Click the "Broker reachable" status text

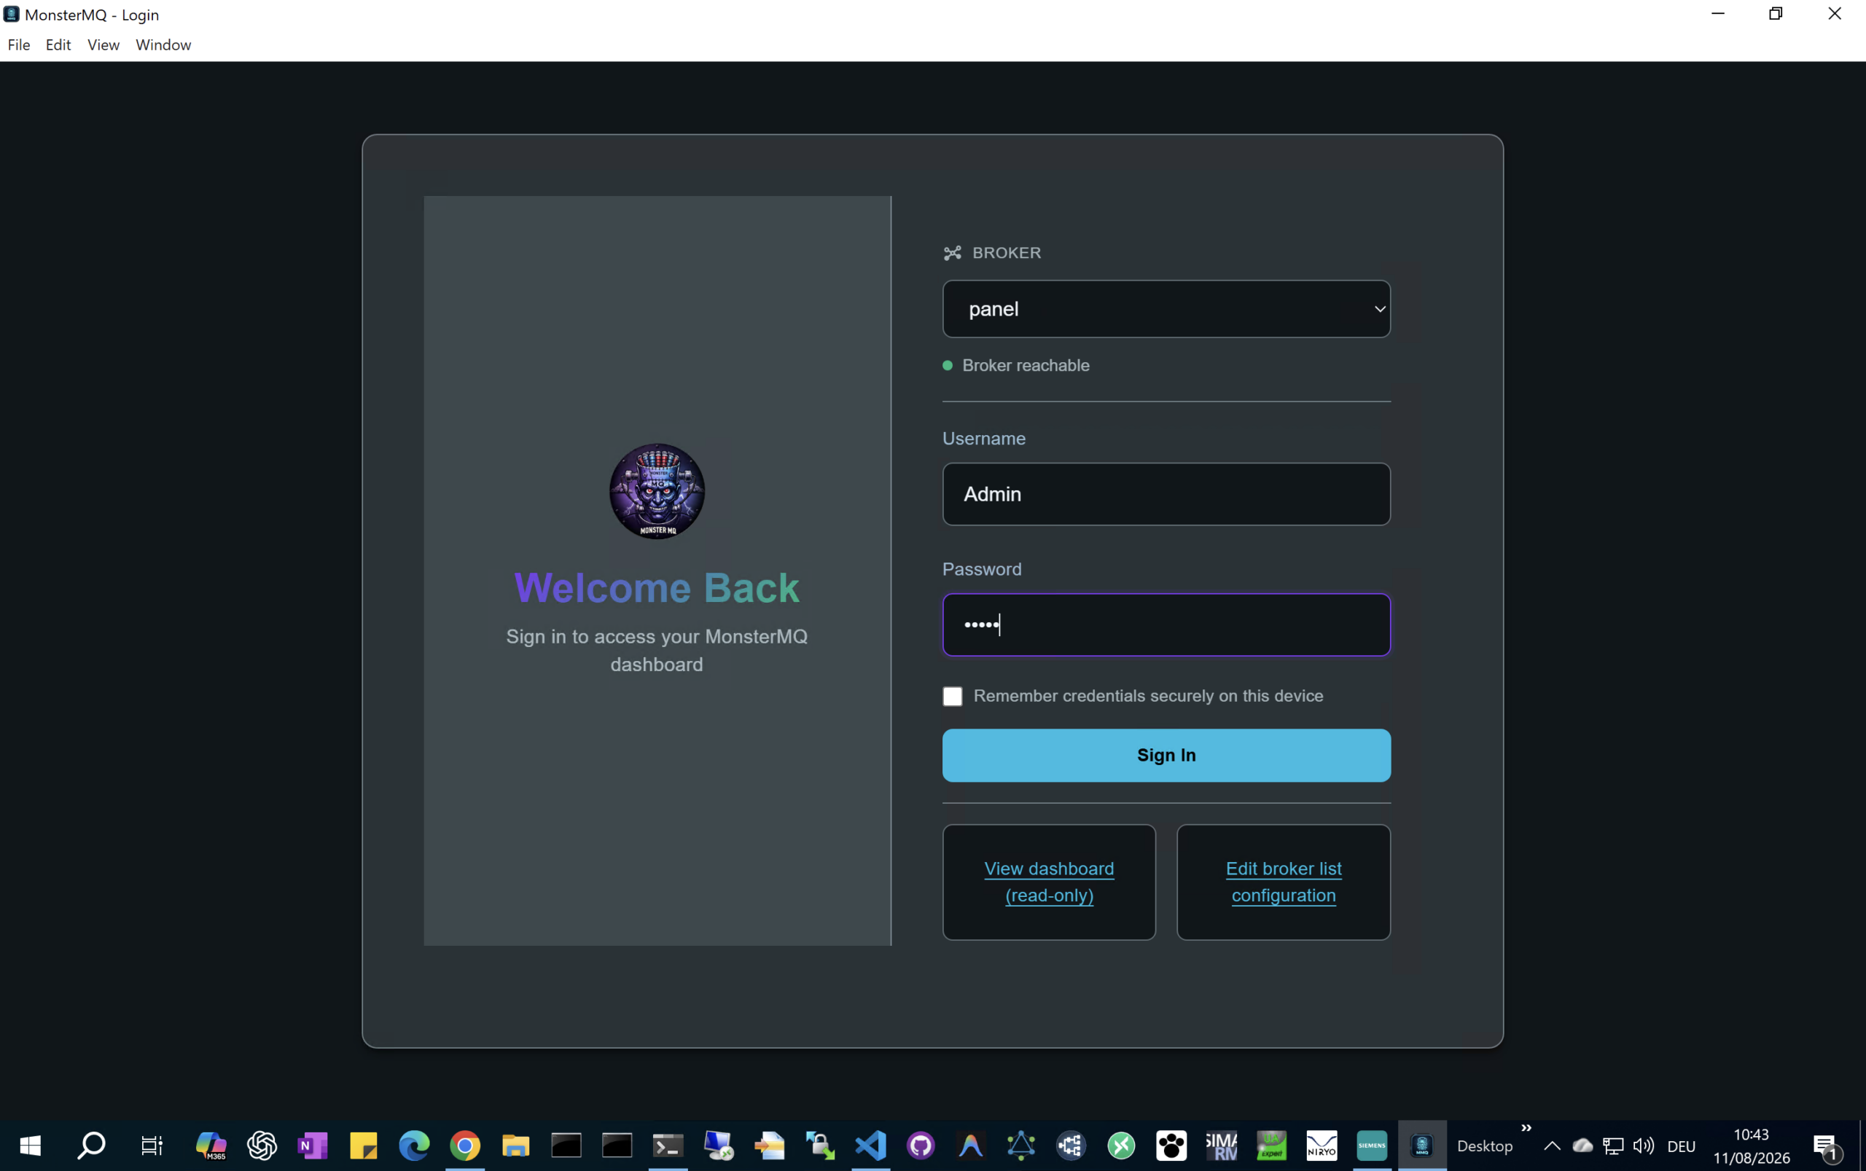[x=1026, y=366]
